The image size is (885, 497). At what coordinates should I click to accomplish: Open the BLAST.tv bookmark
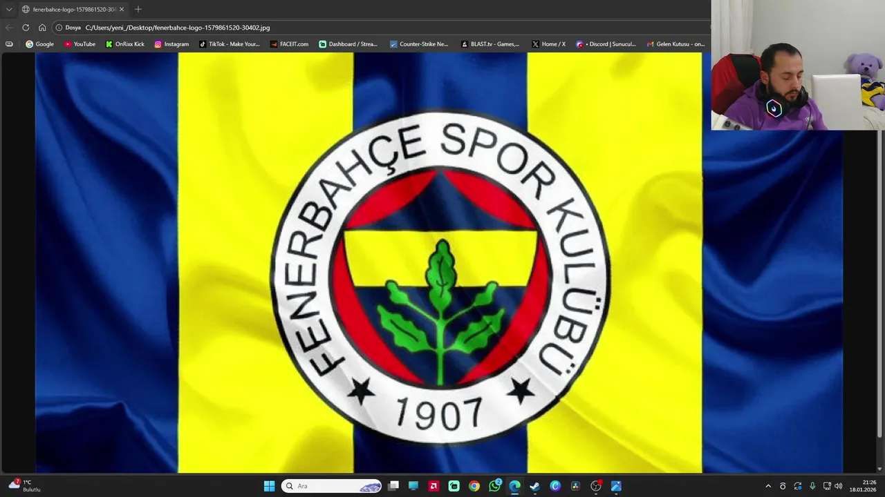490,43
